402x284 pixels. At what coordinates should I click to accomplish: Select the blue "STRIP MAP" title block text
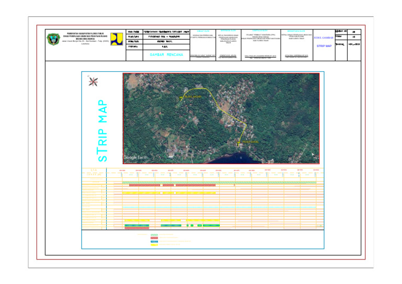[x=324, y=46]
